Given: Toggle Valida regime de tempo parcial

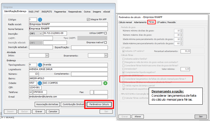Looking at the screenshot, I should [123, 85].
